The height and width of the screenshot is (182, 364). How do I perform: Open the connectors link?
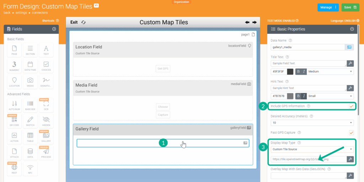tap(40, 12)
